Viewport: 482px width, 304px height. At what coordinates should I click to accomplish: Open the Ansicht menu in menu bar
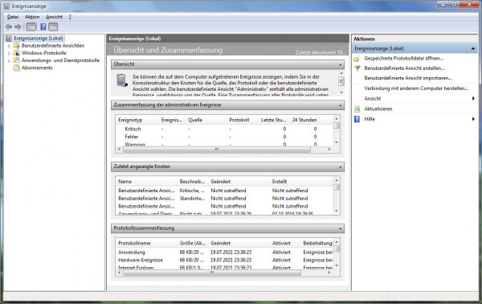point(54,17)
